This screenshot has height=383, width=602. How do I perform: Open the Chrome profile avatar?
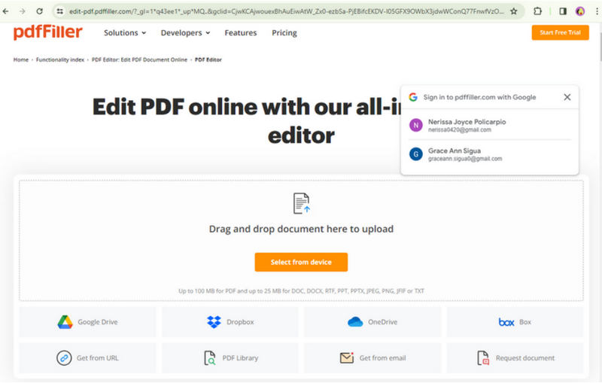tap(580, 11)
